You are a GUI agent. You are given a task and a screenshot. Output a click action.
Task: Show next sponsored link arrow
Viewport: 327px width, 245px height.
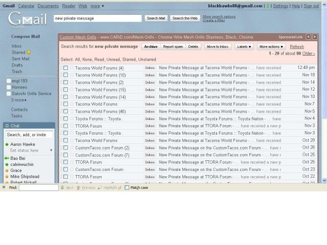(315, 37)
